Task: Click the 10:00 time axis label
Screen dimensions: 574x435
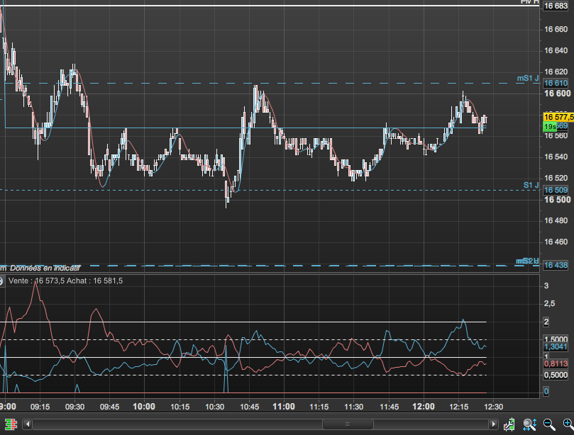Action: pos(144,407)
